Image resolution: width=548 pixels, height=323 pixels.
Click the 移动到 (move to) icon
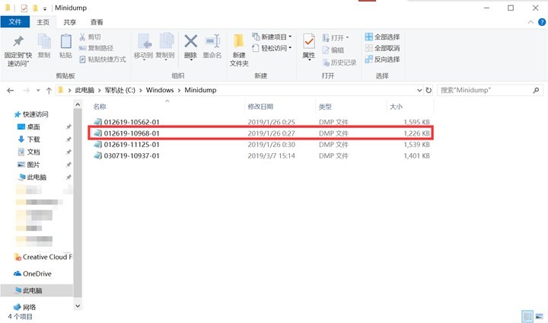143,42
